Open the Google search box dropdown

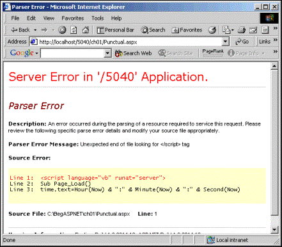coord(107,53)
